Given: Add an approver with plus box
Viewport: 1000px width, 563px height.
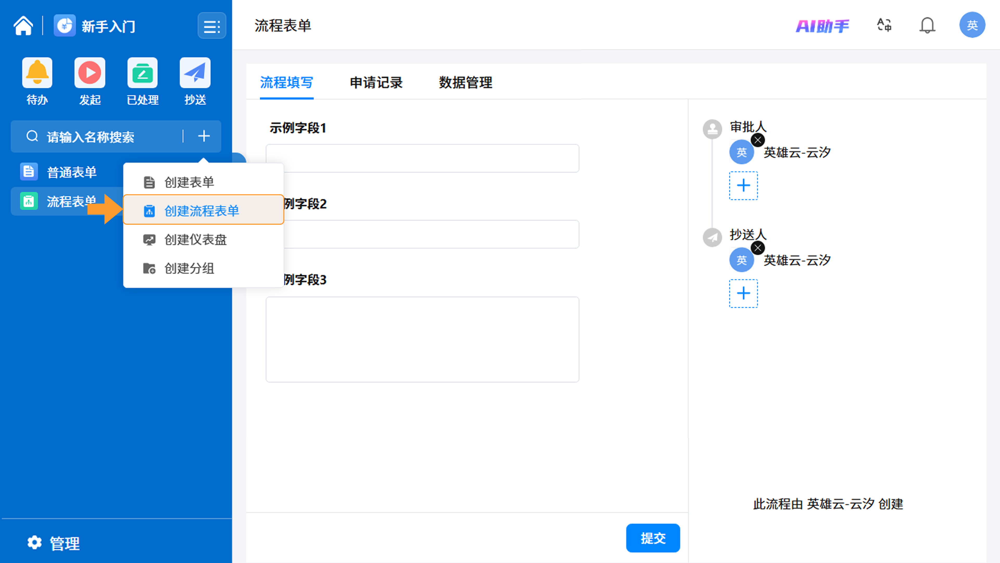Looking at the screenshot, I should coord(743,186).
